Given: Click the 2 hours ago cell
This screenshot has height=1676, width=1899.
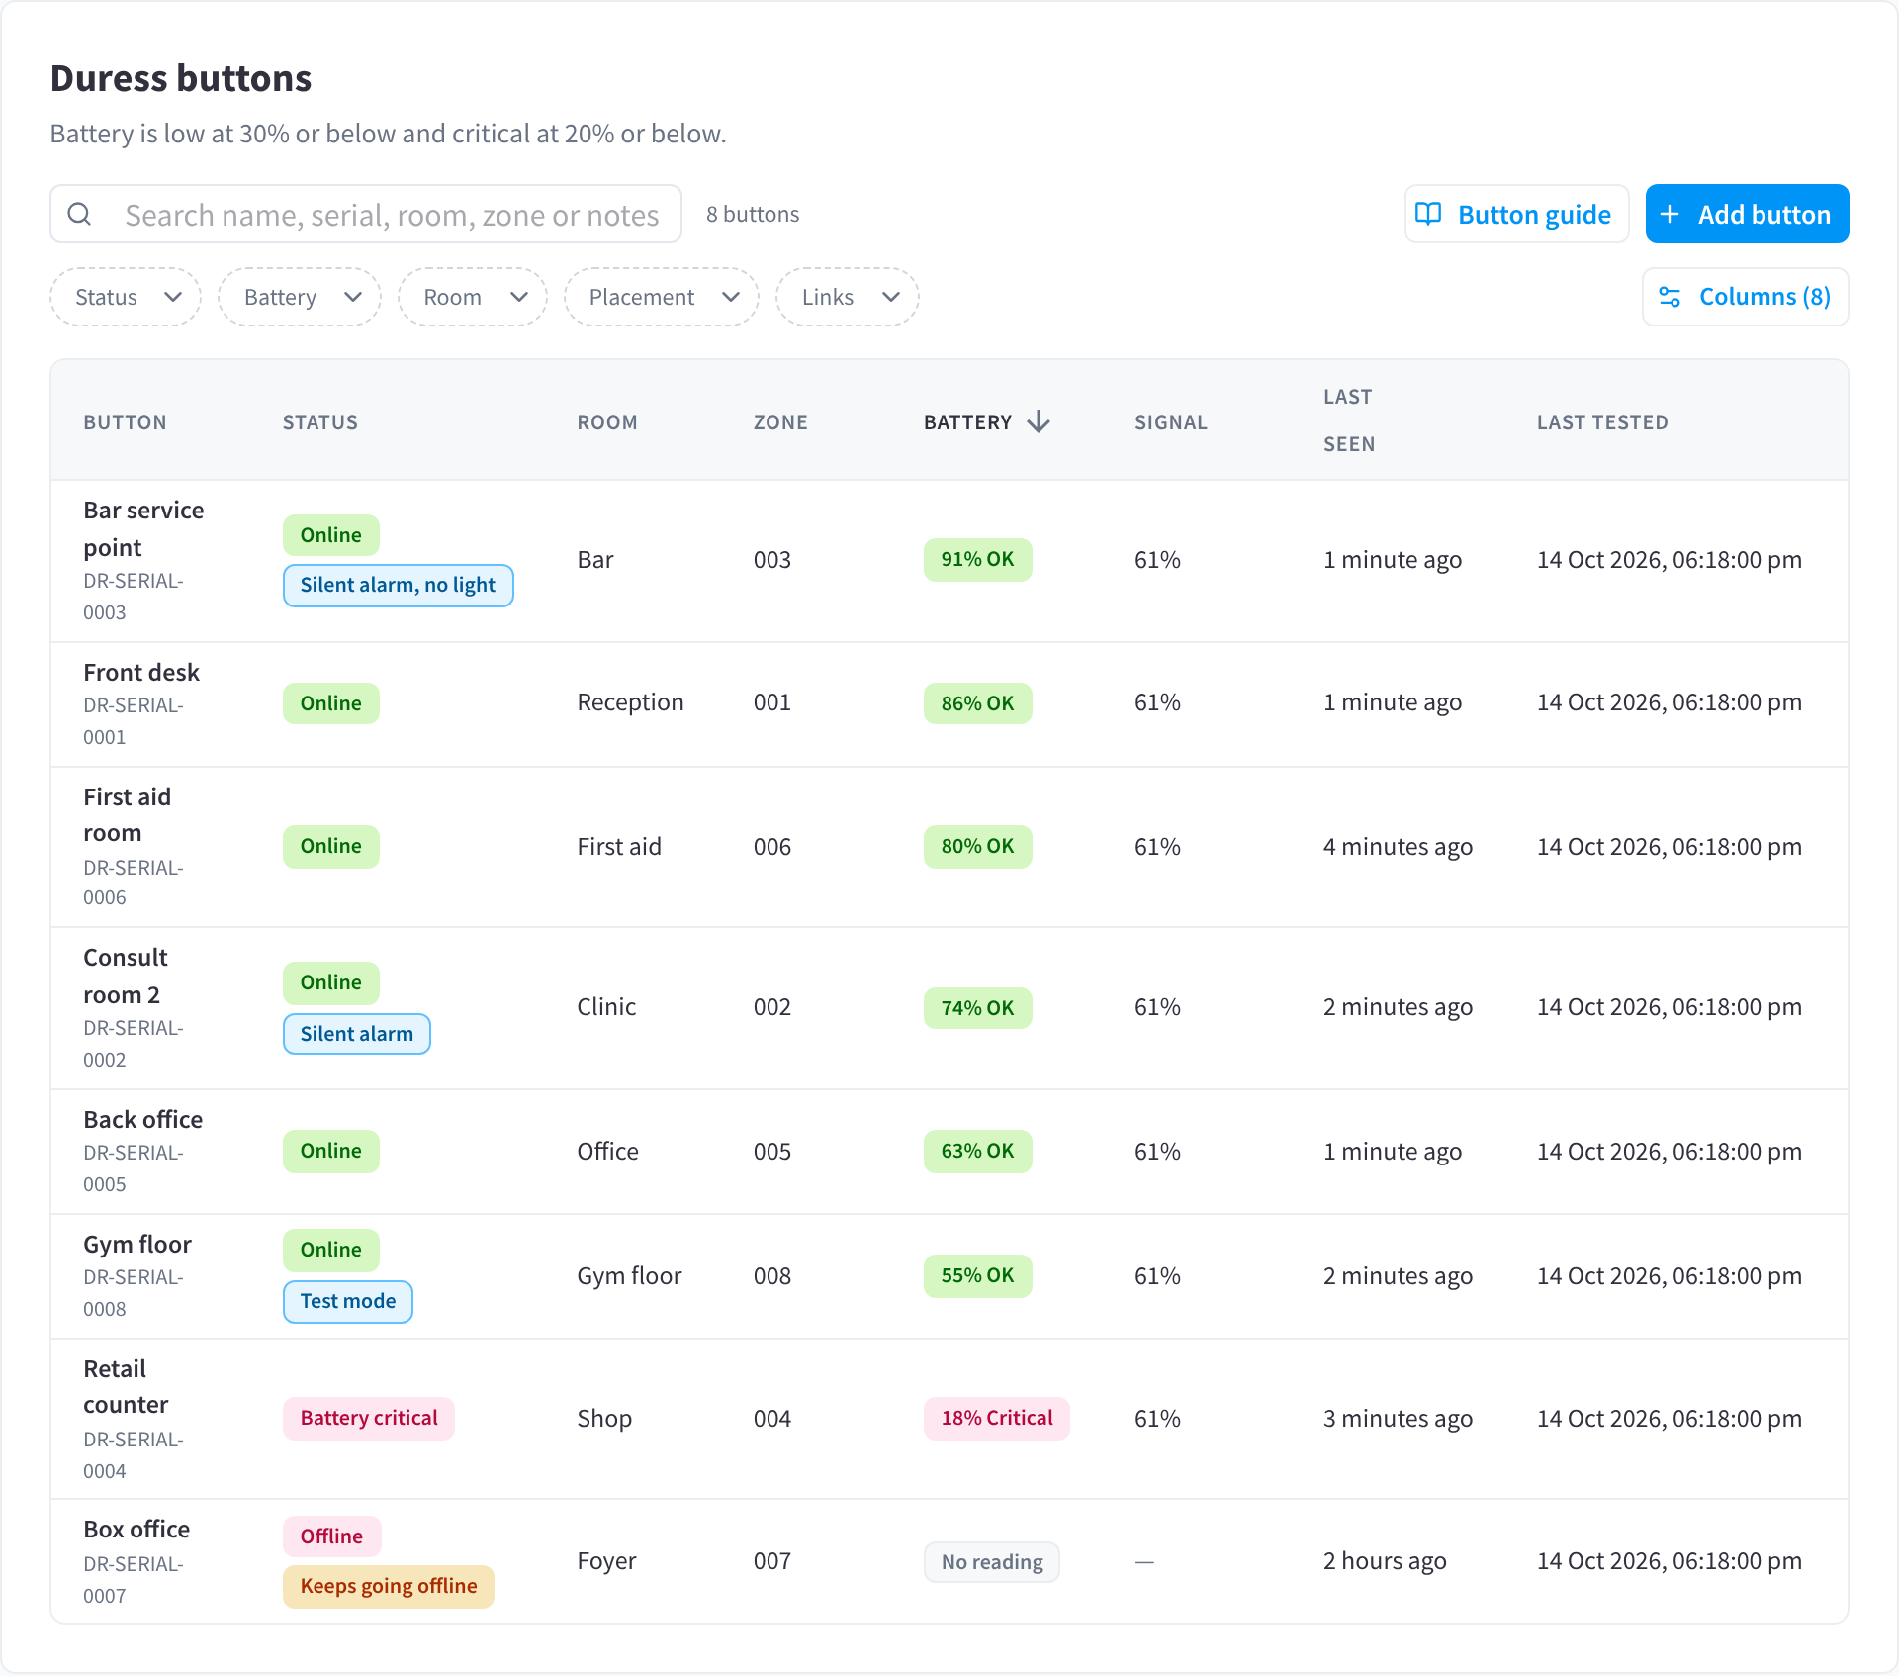Looking at the screenshot, I should pyautogui.click(x=1385, y=1561).
